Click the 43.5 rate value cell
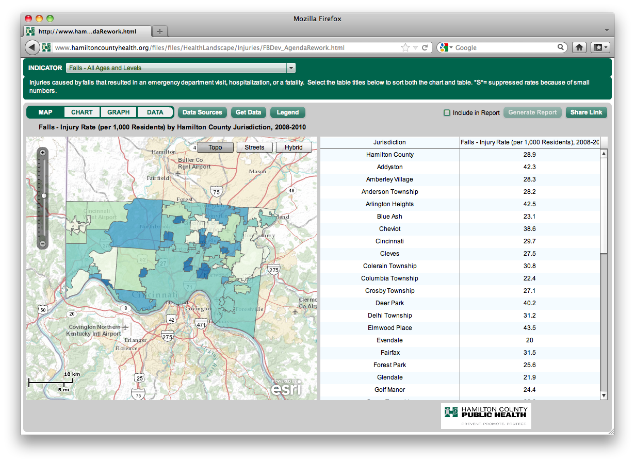The image size is (635, 463). click(530, 328)
